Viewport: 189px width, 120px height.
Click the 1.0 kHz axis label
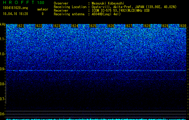2,54
